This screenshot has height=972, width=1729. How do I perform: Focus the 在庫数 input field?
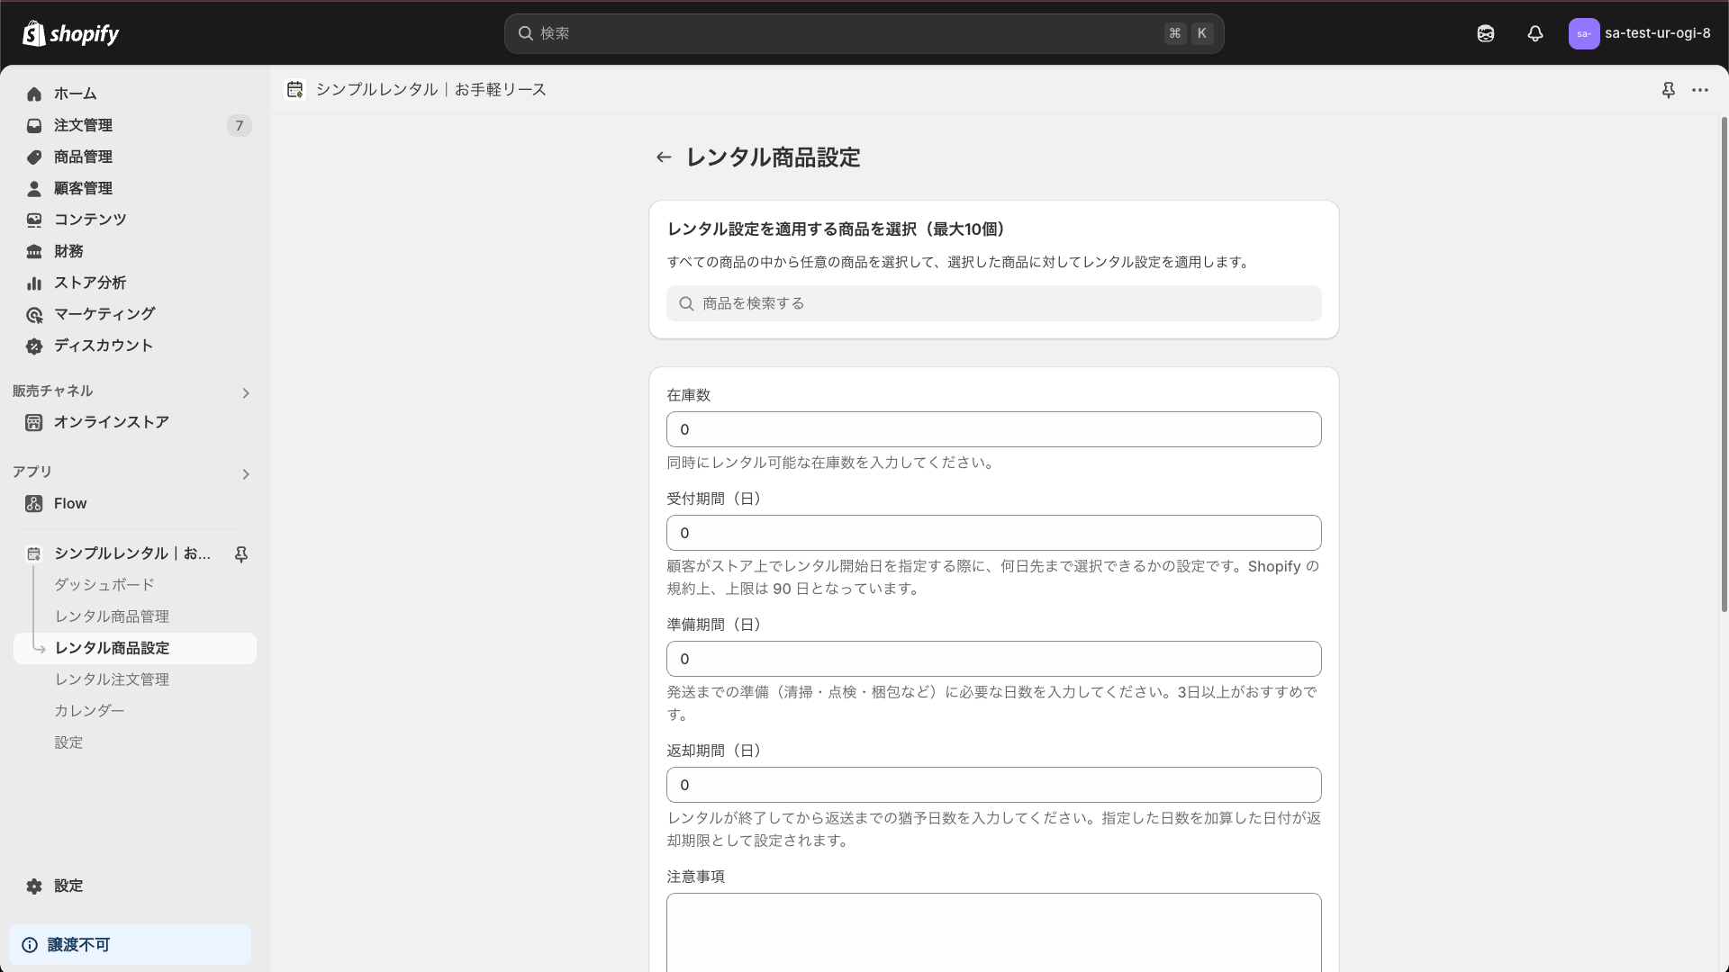[x=994, y=429]
